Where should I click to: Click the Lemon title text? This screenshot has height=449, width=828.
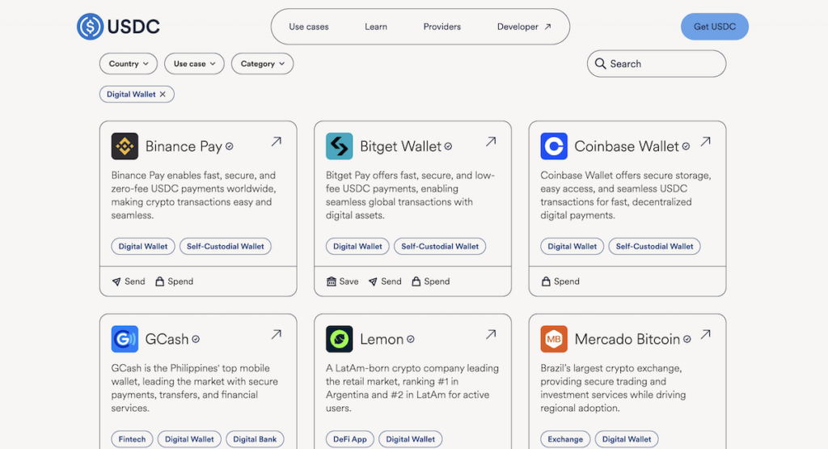pos(382,339)
